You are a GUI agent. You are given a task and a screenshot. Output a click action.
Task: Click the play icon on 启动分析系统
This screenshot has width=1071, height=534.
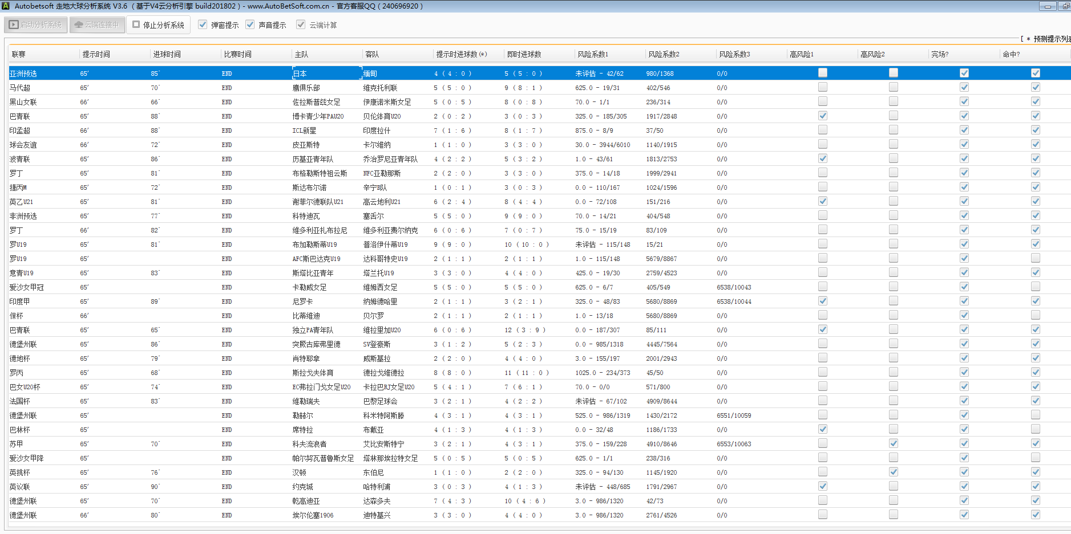coord(14,25)
